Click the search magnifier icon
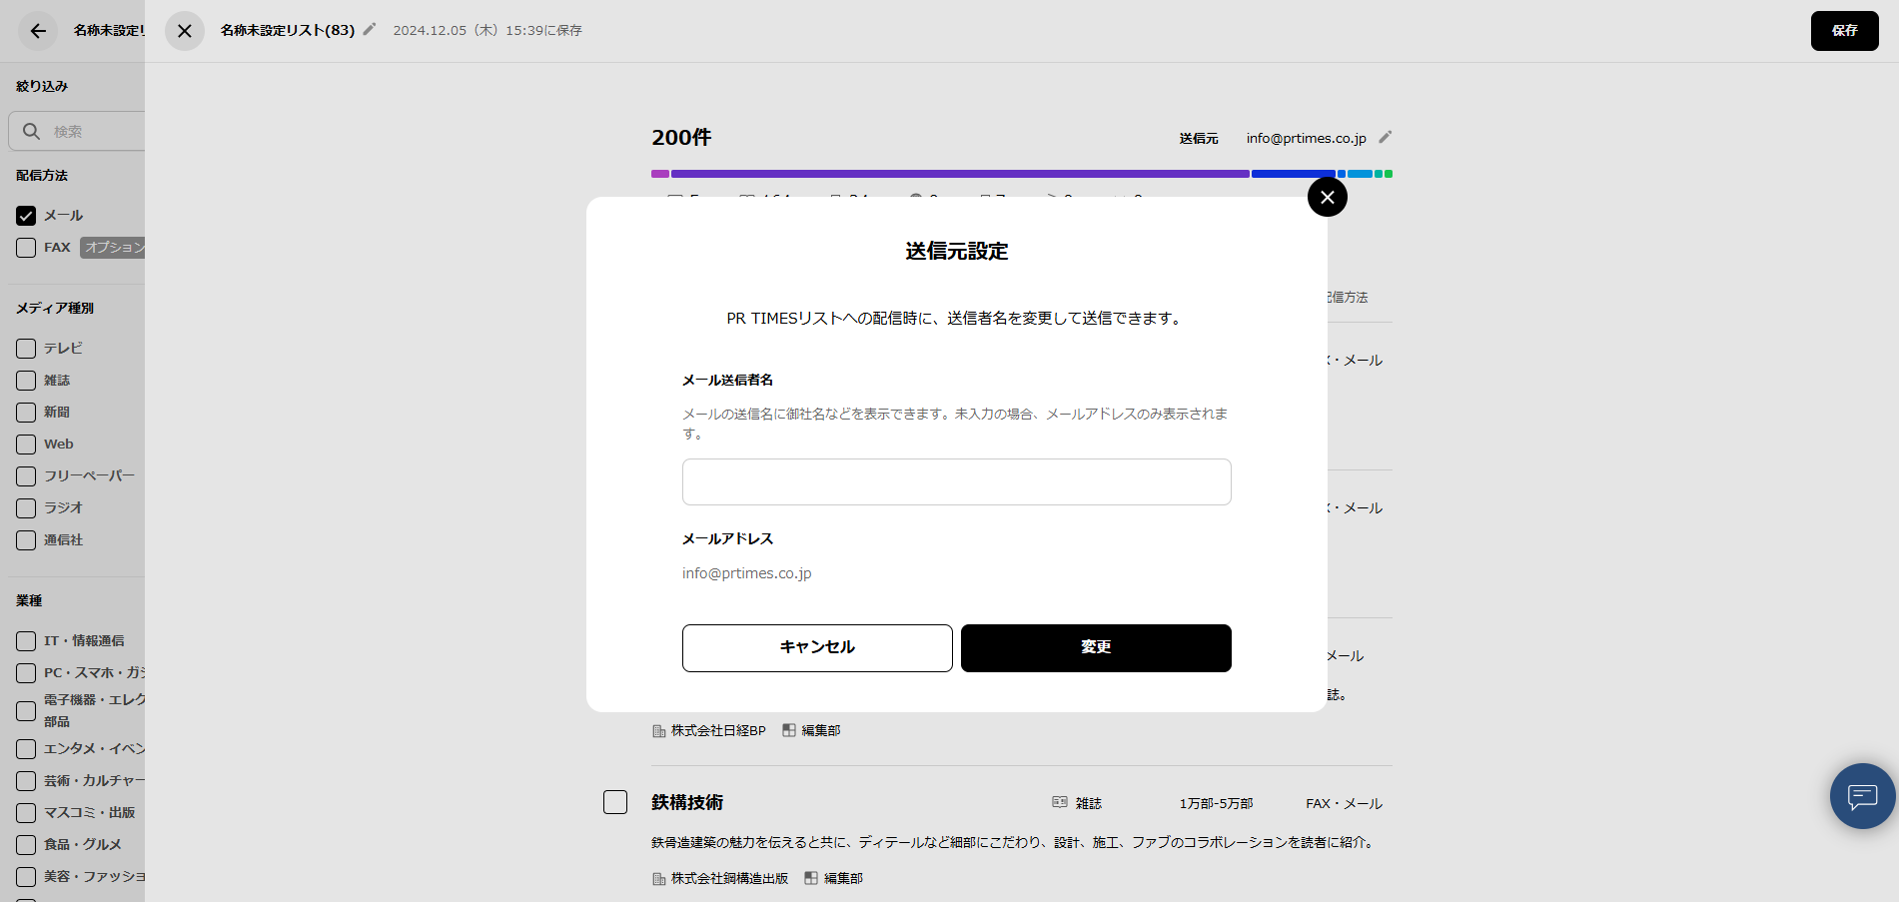 pyautogui.click(x=32, y=131)
